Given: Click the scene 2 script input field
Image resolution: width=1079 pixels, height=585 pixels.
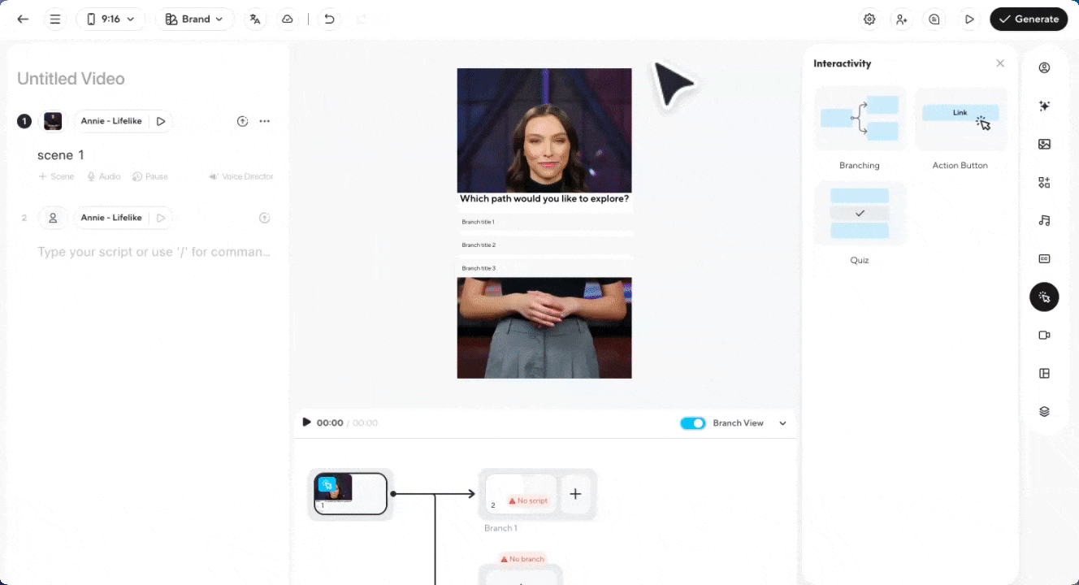Looking at the screenshot, I should (154, 252).
